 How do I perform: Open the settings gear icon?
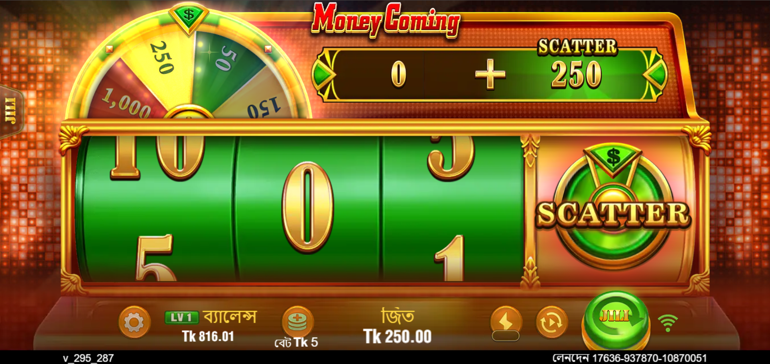(134, 322)
